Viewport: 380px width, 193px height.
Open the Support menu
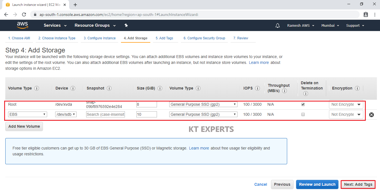(x=355, y=25)
